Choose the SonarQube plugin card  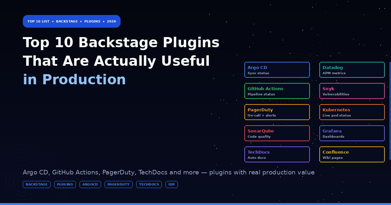[277, 133]
